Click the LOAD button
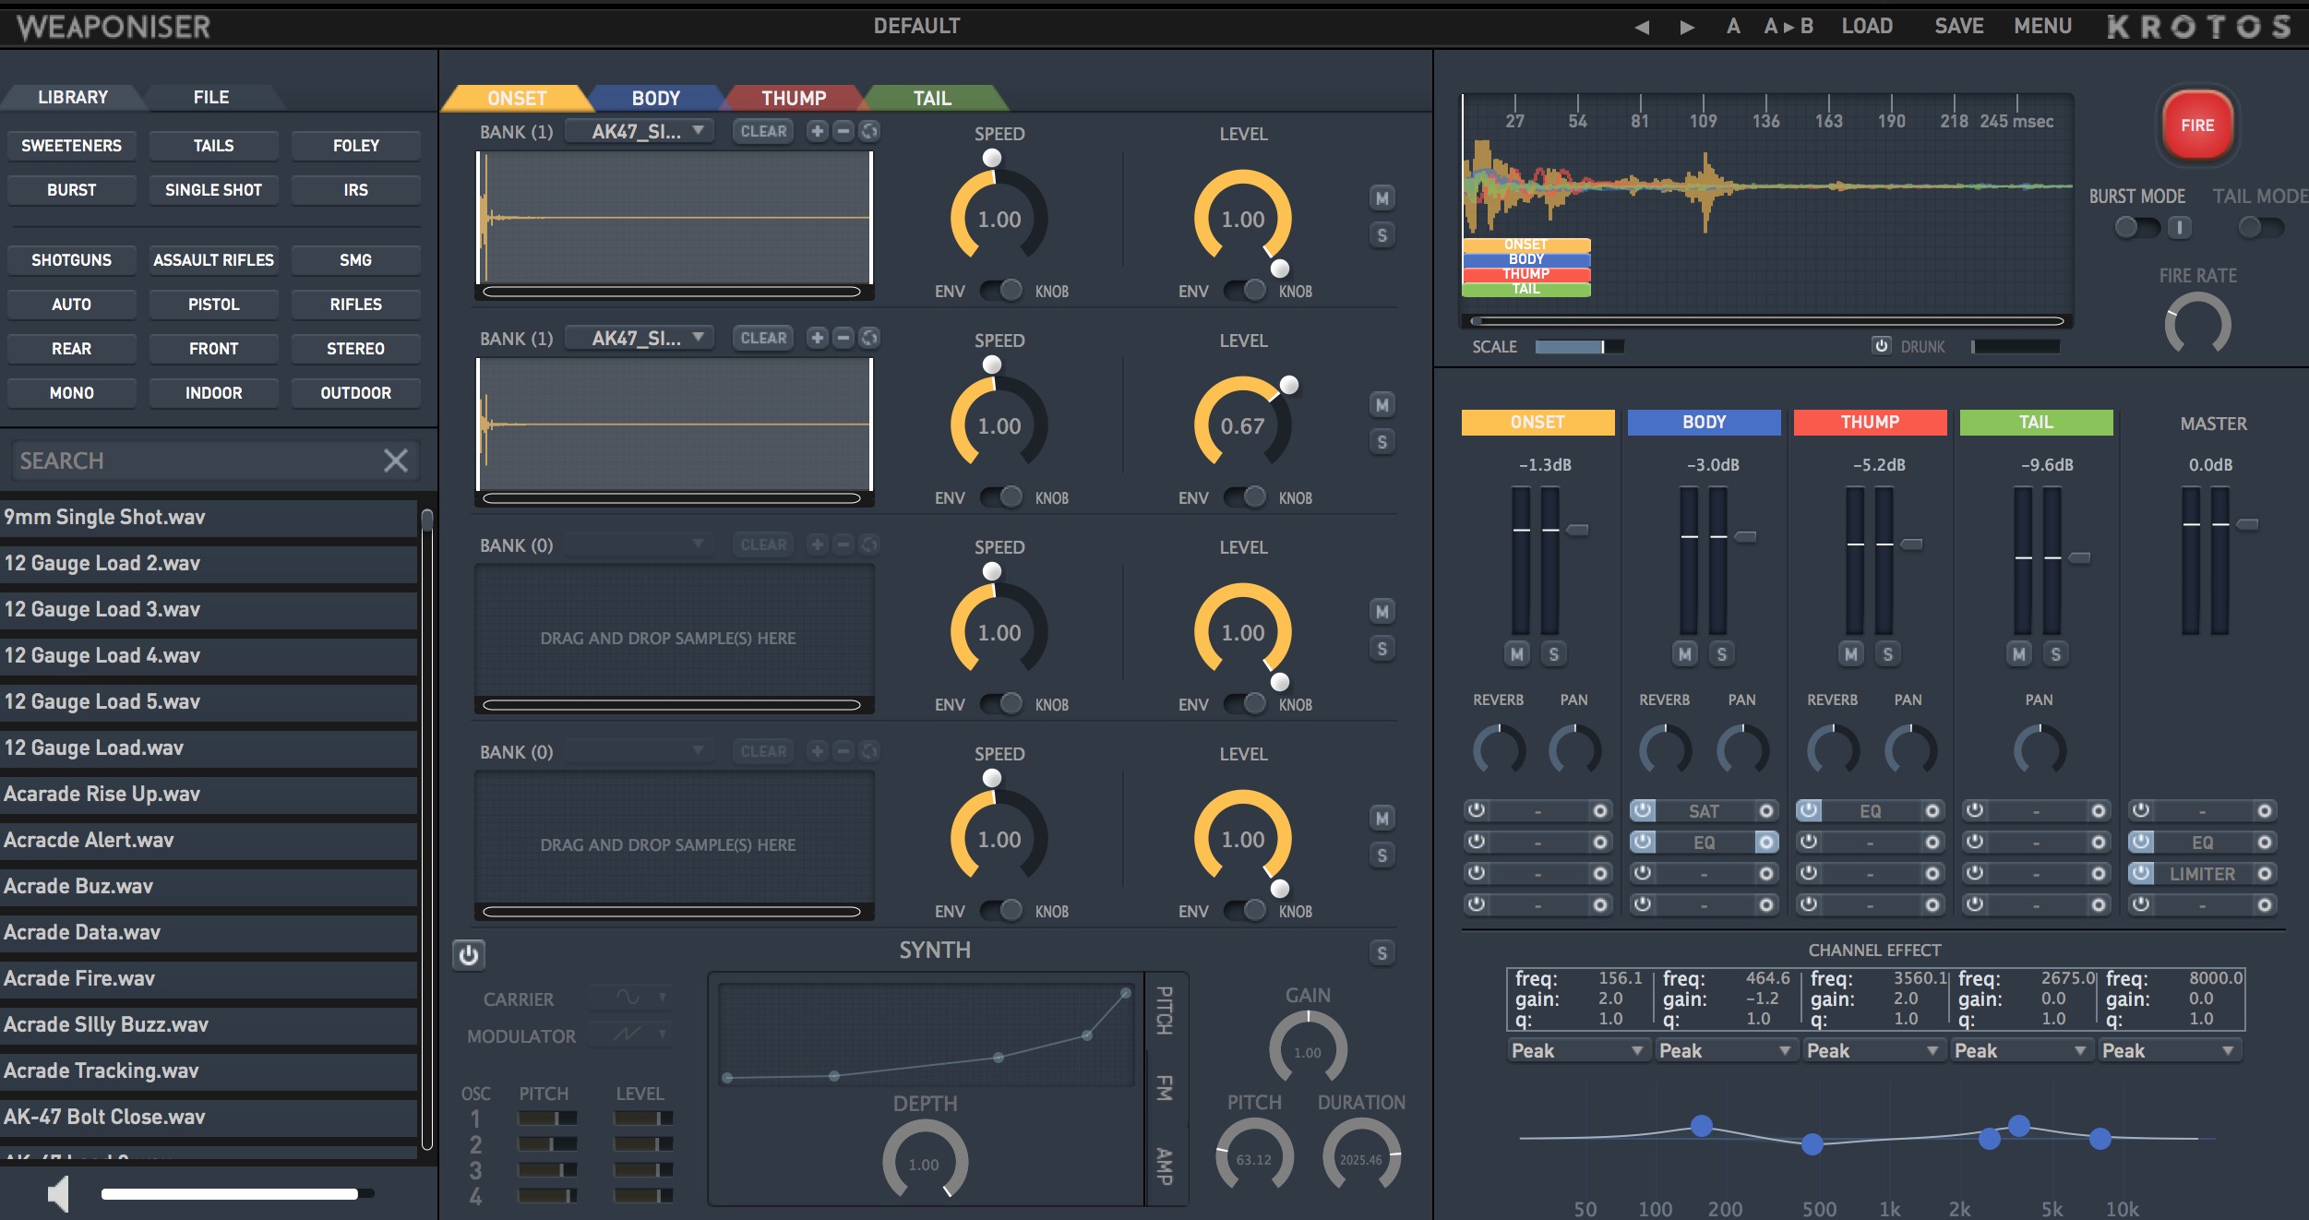Image resolution: width=2309 pixels, height=1220 pixels. (x=1867, y=27)
